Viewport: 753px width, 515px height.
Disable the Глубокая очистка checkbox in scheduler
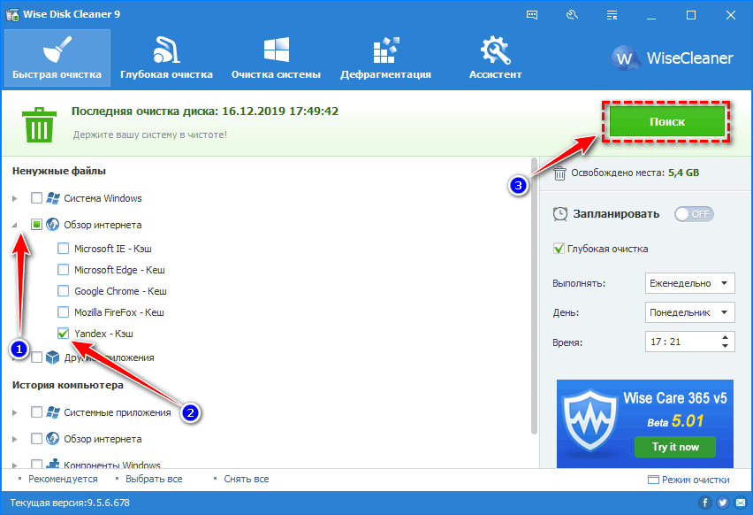[x=559, y=249]
